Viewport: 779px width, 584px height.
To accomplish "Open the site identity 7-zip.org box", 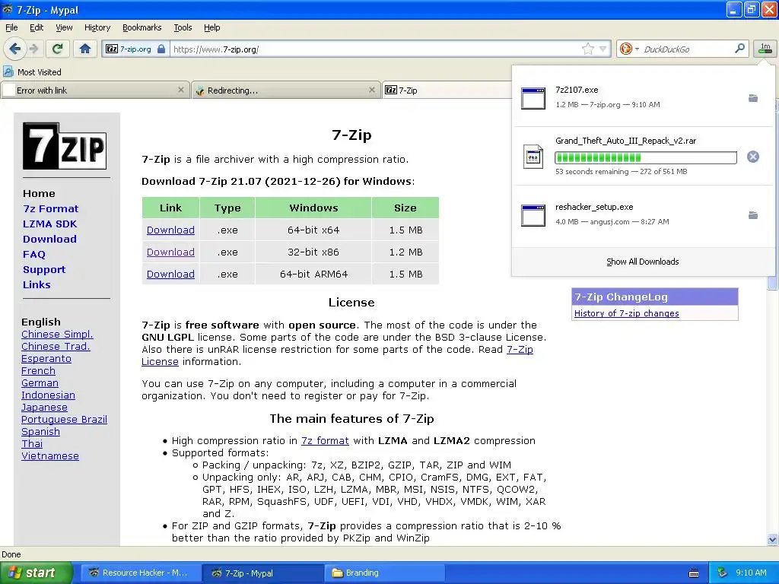I will pyautogui.click(x=135, y=49).
